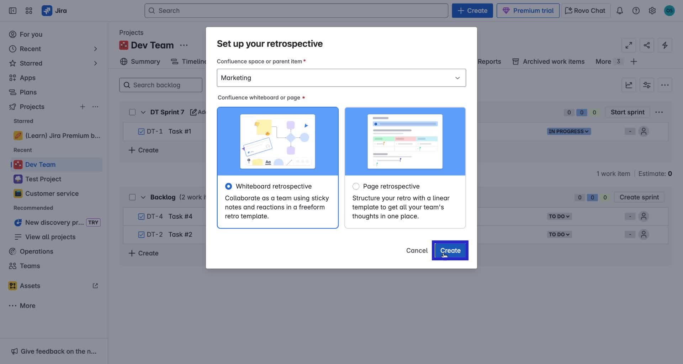Click the Search backlog field
The image size is (683, 364).
(x=160, y=85)
